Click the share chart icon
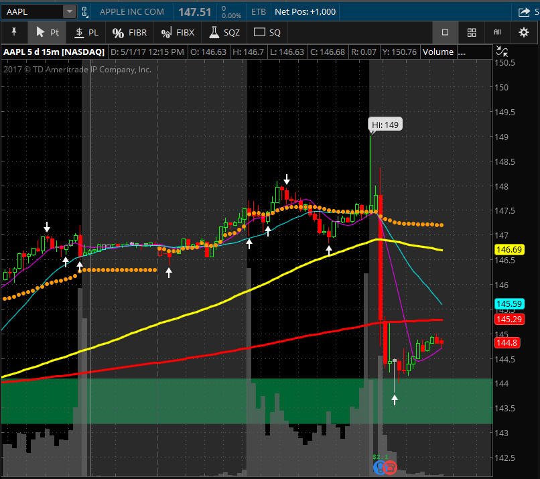Screen dimensions: 540x479 pos(524,12)
